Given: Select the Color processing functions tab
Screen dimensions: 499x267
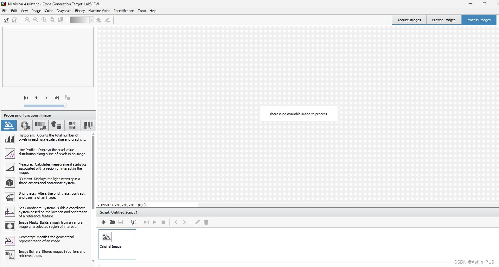Looking at the screenshot, I should coord(25,125).
